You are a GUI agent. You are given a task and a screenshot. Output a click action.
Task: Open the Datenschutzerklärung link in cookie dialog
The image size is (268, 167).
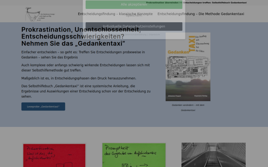point(135,34)
